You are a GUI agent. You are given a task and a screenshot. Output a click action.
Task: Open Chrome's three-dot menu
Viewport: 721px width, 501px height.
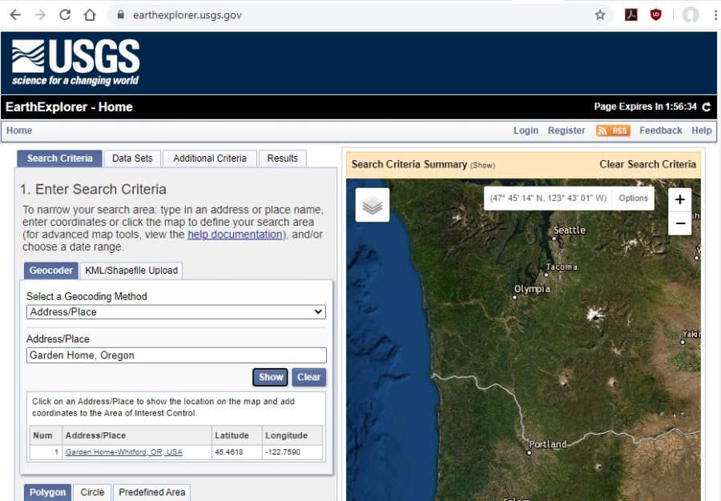click(714, 14)
